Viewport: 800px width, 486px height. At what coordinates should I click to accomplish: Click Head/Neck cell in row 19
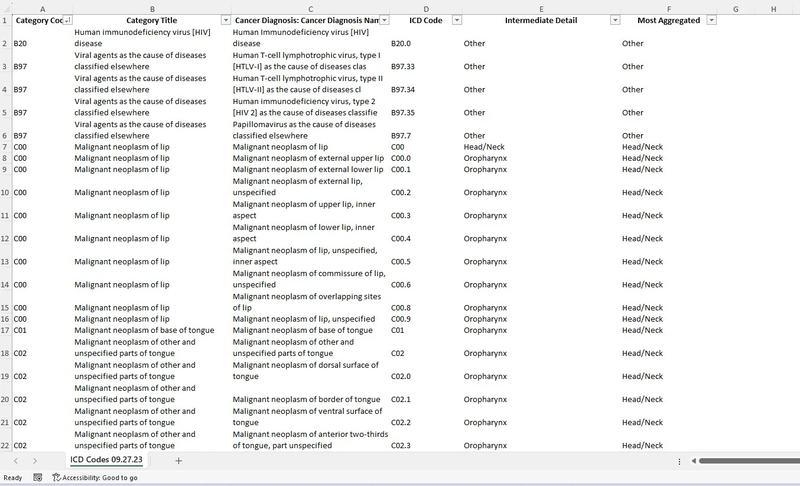click(x=669, y=371)
